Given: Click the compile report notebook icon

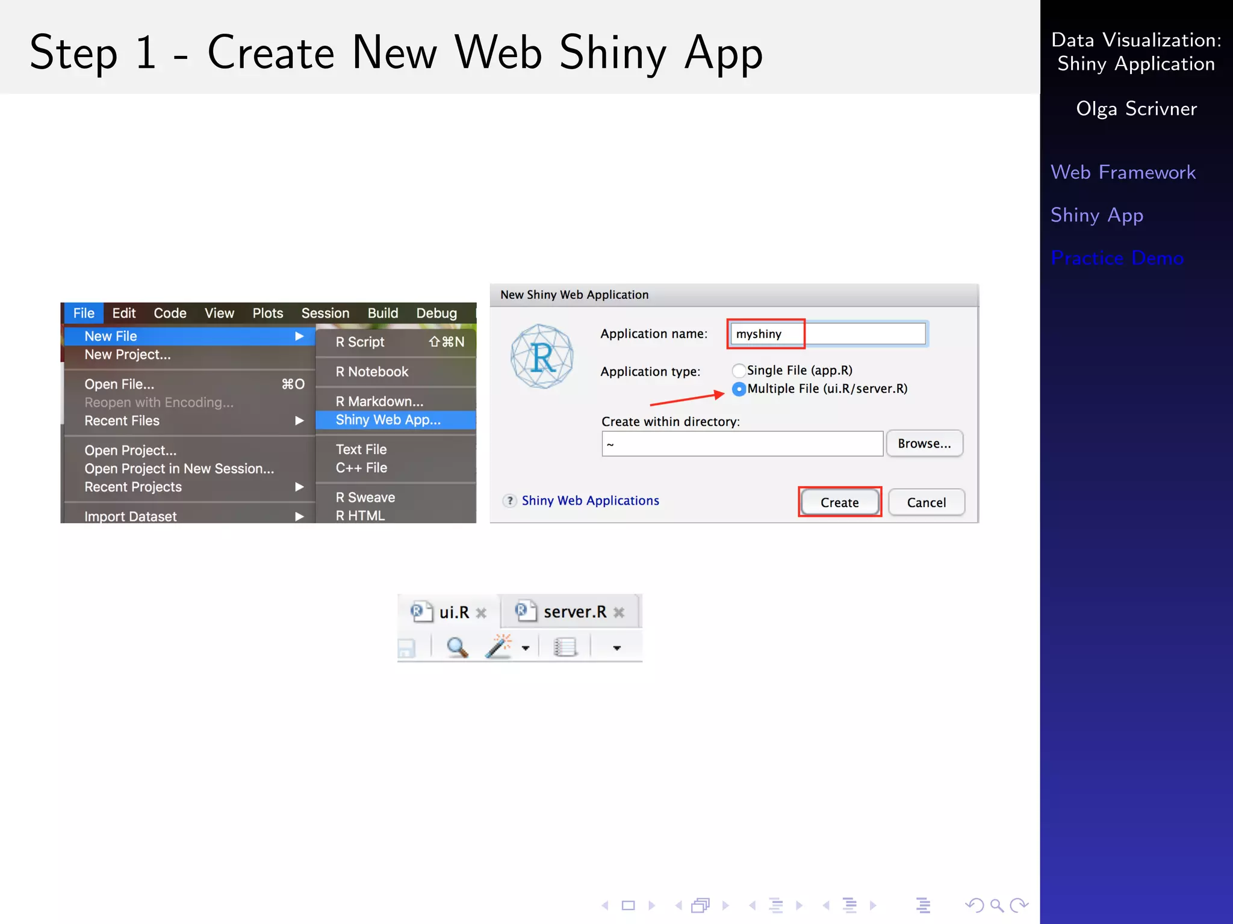Looking at the screenshot, I should click(x=565, y=647).
